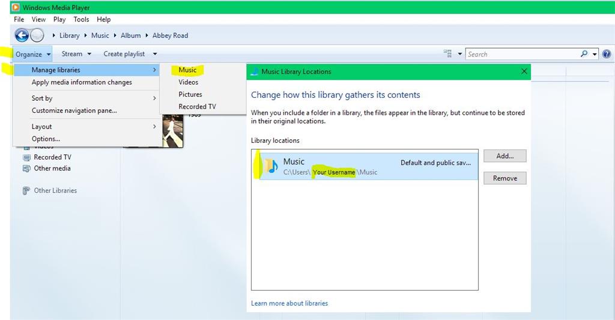Image resolution: width=615 pixels, height=320 pixels.
Task: Click the Abbey Road album cover thumbnail
Action: click(172, 131)
